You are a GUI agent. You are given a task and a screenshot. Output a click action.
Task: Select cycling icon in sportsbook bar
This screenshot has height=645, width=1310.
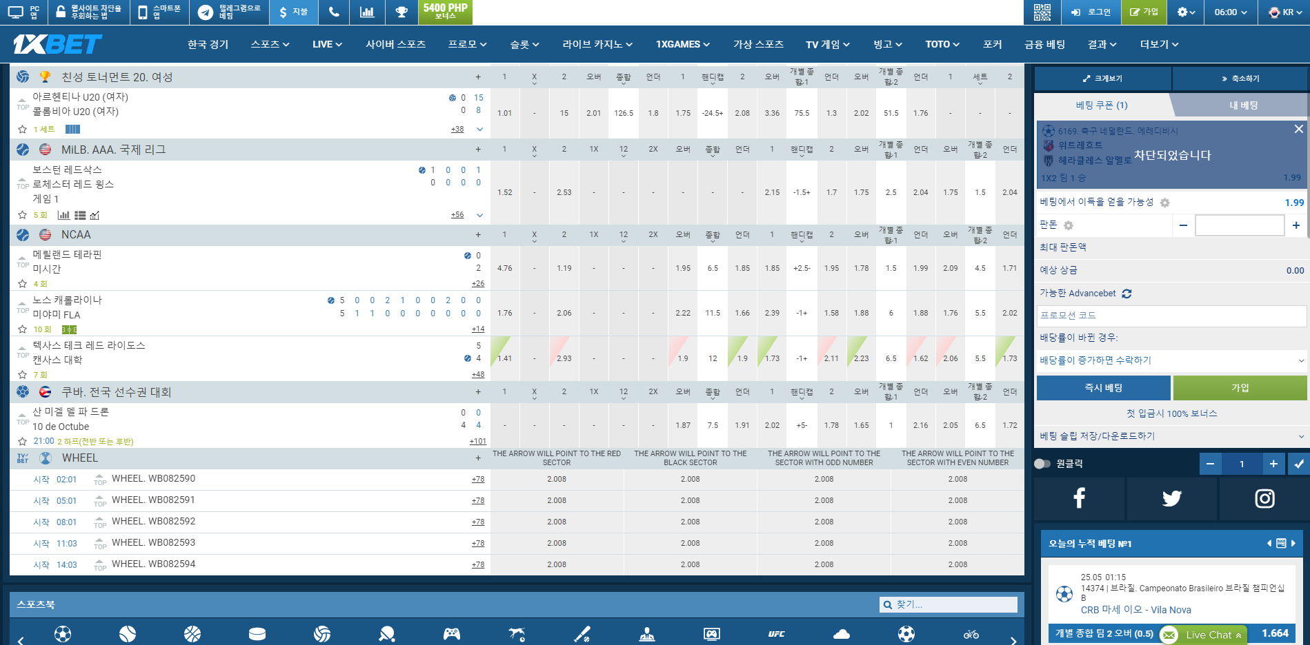point(971,634)
